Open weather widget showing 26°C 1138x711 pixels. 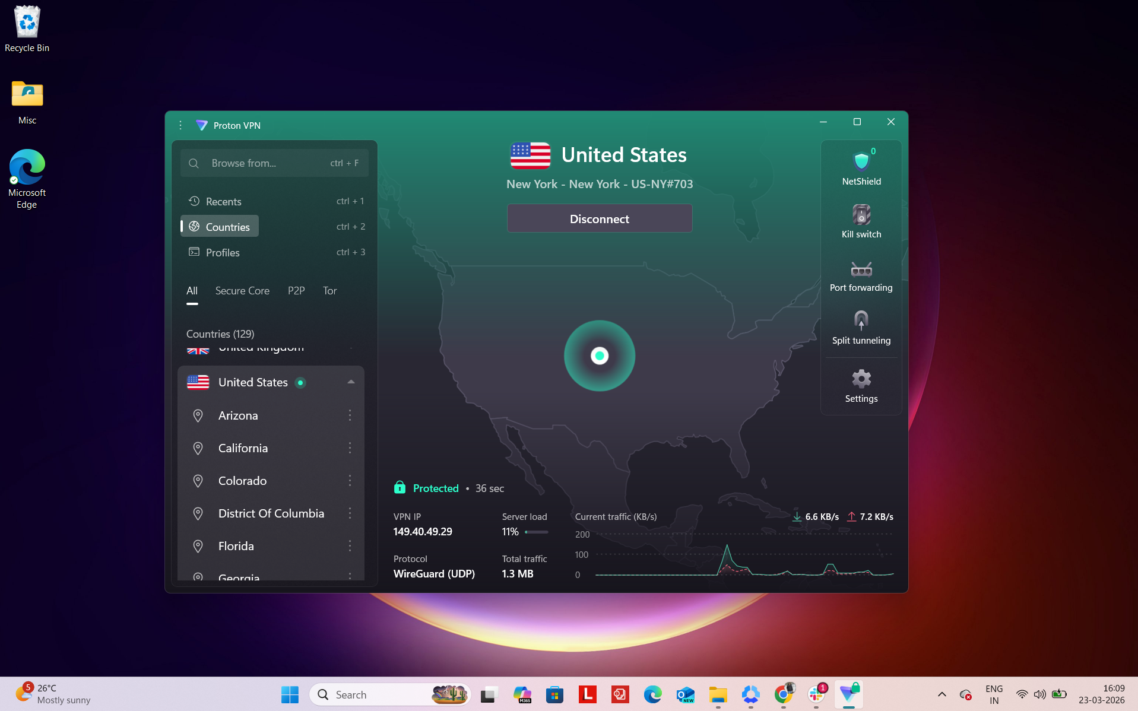pos(53,694)
